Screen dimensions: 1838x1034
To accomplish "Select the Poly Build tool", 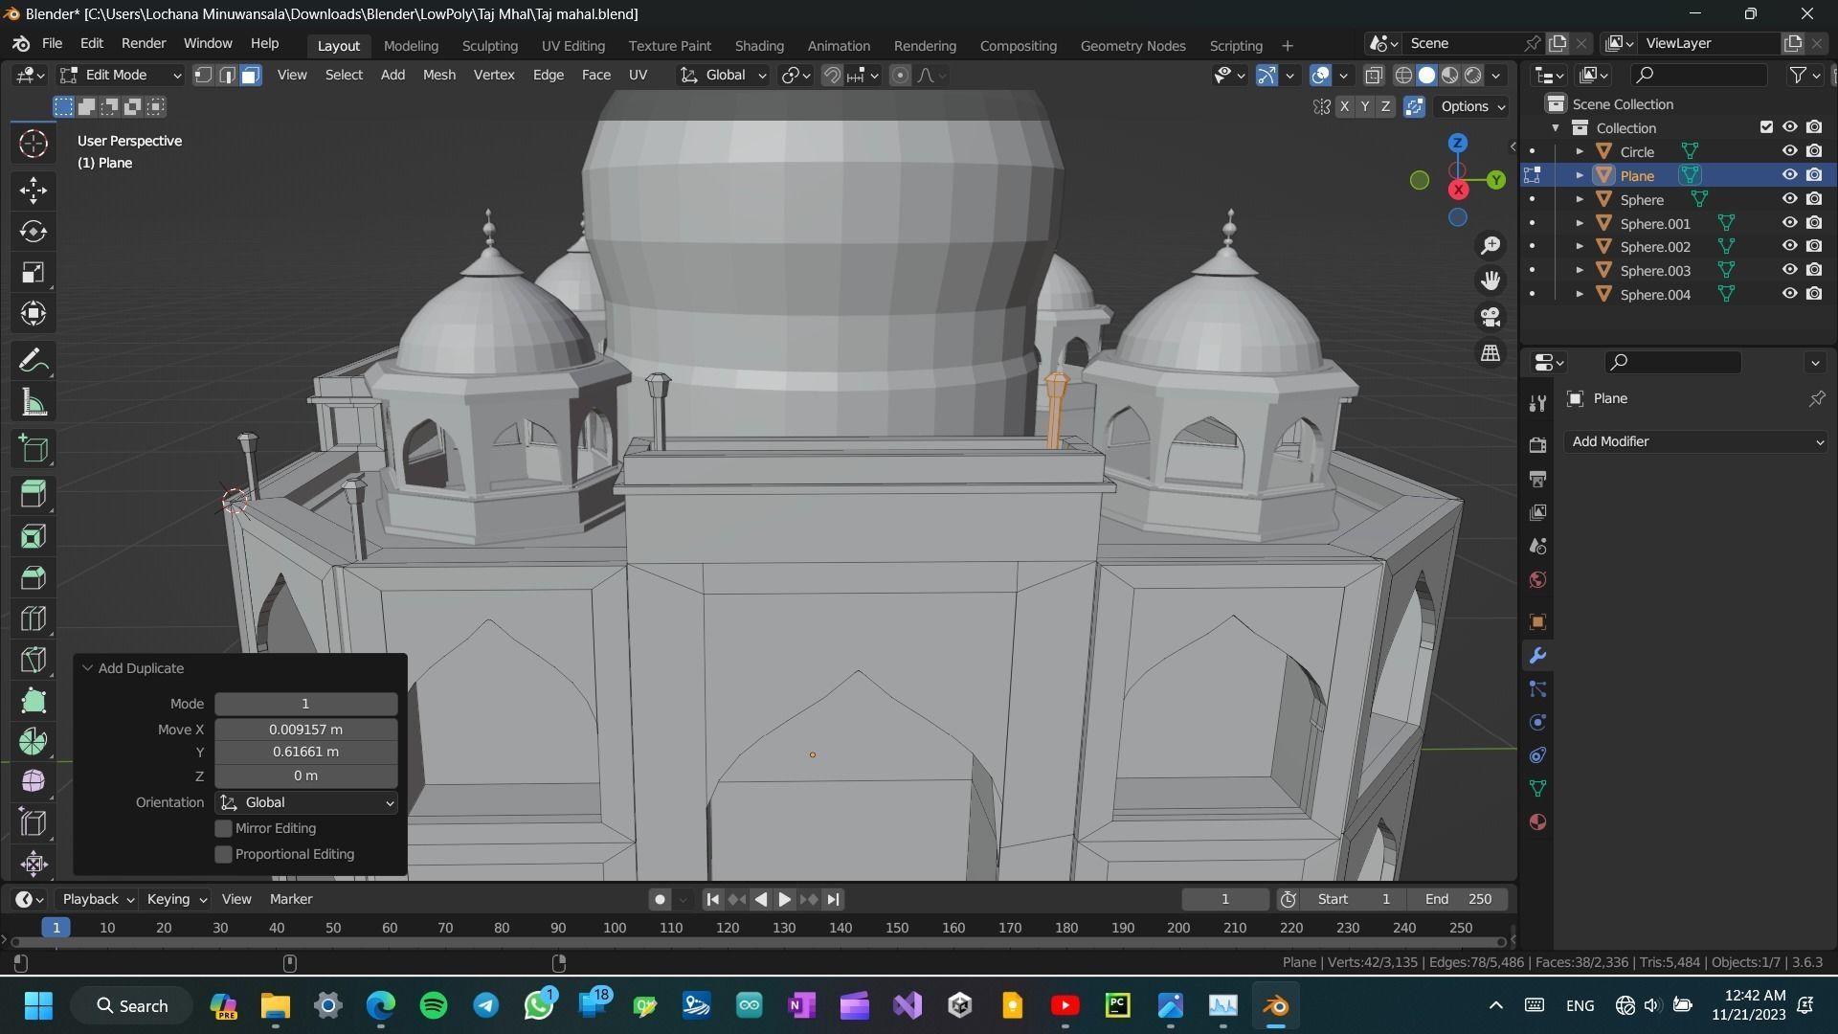I will coord(34,700).
